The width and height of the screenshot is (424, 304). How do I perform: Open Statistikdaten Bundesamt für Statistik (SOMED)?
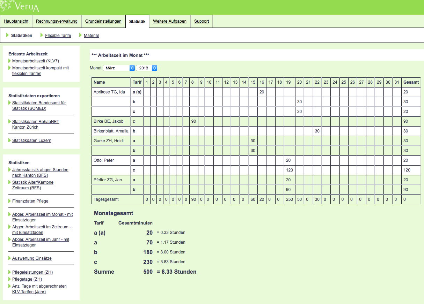(x=39, y=106)
